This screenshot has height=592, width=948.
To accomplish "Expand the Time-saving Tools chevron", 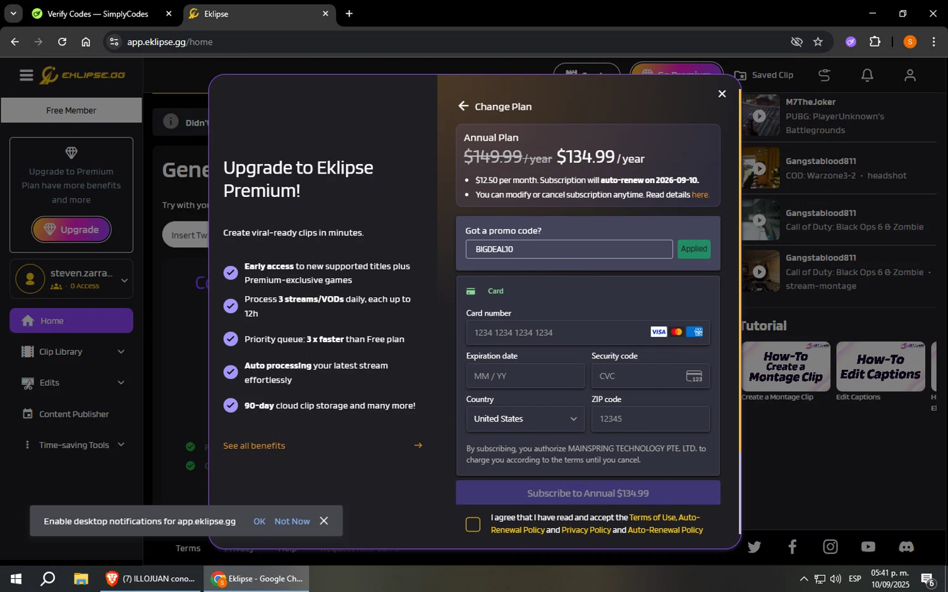I will click(x=121, y=445).
